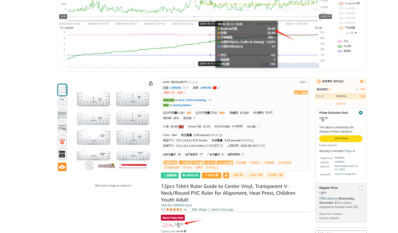
Task: Click orange cloud download icon under thumbnails
Action: coord(62,167)
